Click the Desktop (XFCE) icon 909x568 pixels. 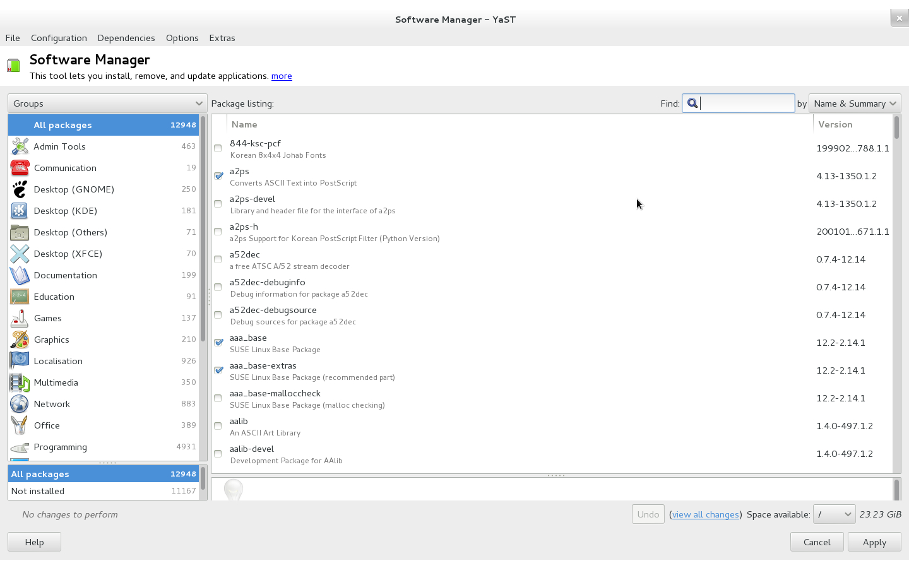[x=20, y=254]
